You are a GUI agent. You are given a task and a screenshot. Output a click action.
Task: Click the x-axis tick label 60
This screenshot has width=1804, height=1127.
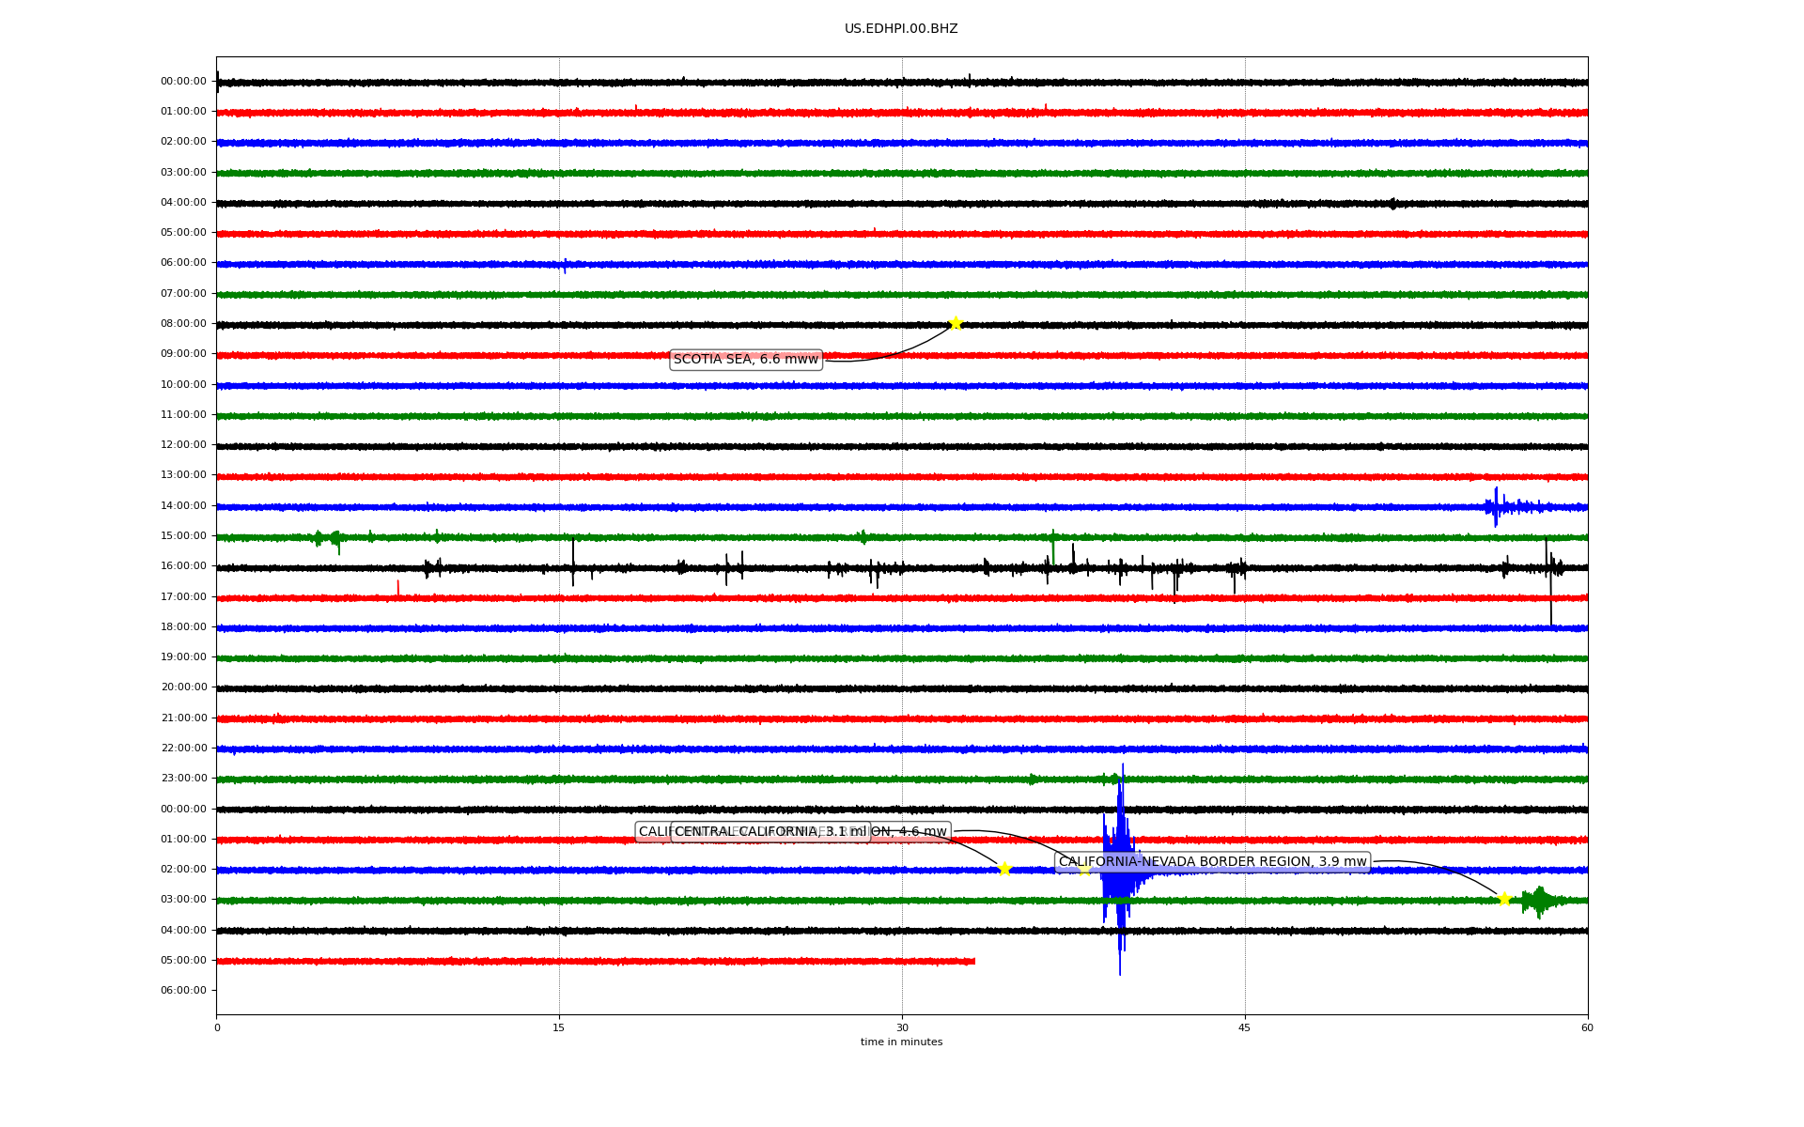click(x=1587, y=1028)
